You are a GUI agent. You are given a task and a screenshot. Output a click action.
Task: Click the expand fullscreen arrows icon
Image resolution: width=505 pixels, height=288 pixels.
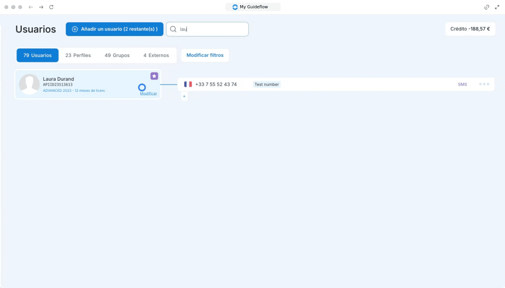point(497,7)
